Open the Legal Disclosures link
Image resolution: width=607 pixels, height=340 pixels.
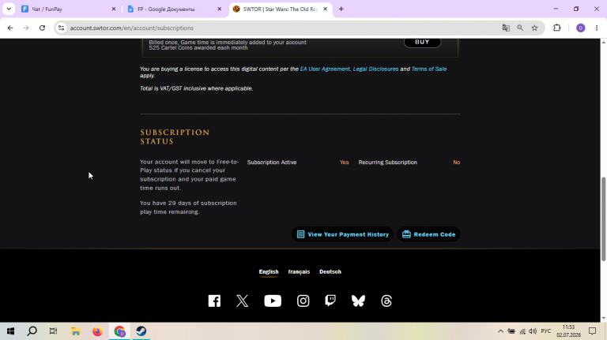pyautogui.click(x=375, y=69)
